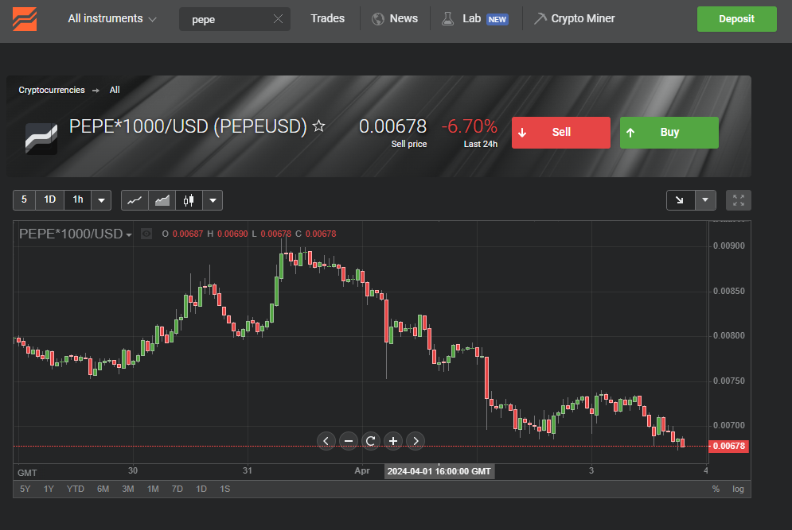Open the Trades tab
Image resolution: width=792 pixels, height=530 pixels.
[327, 18]
